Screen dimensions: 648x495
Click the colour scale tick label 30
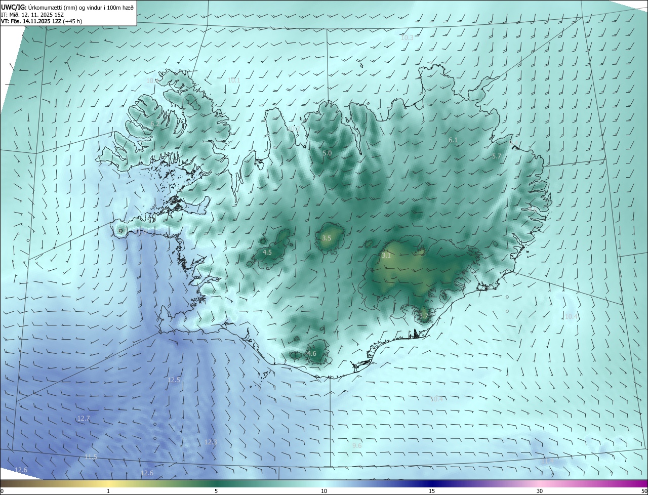pyautogui.click(x=540, y=491)
